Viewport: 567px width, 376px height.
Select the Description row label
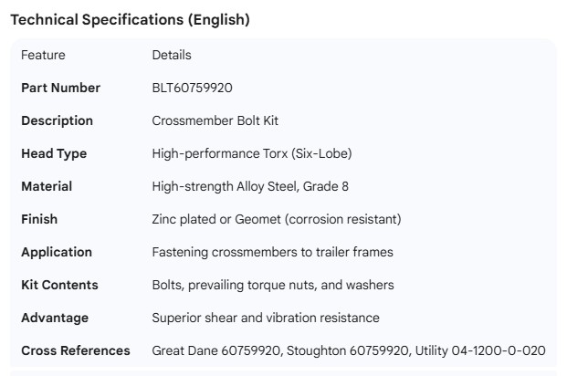point(58,120)
